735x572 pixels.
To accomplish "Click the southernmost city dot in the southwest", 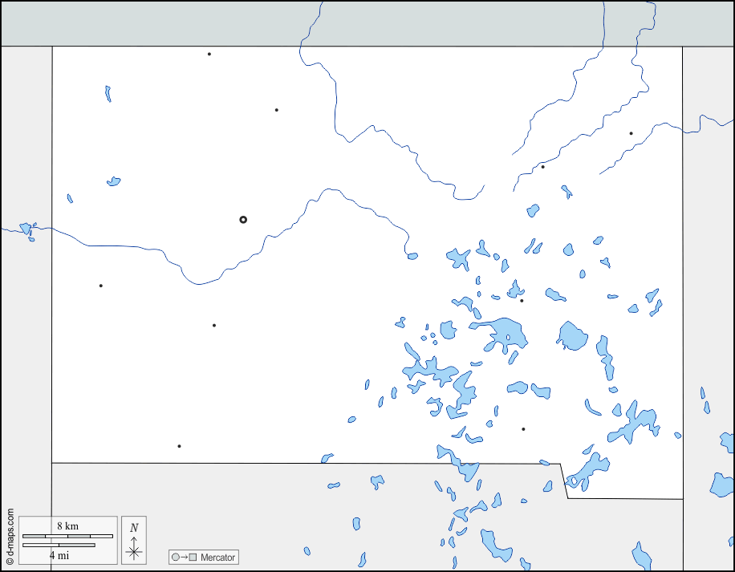I will tap(179, 446).
